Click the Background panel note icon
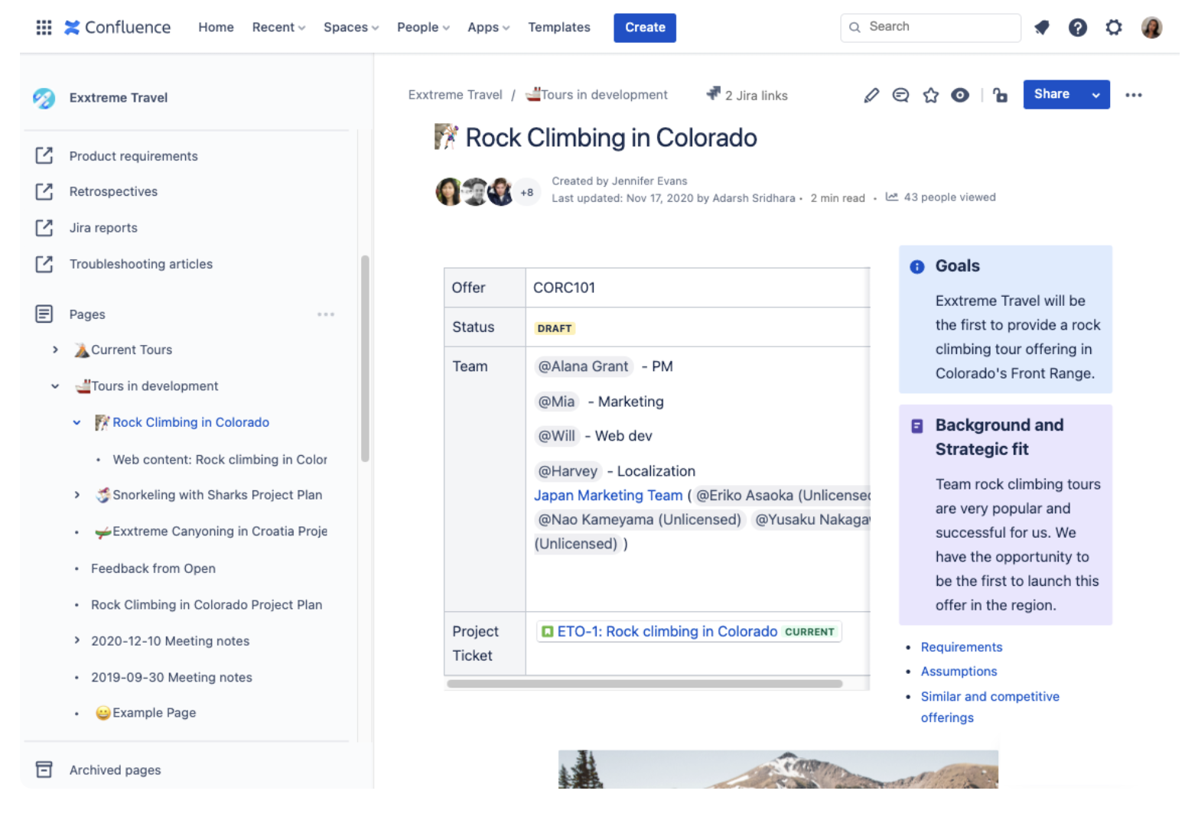The image size is (1198, 820). coord(916,426)
